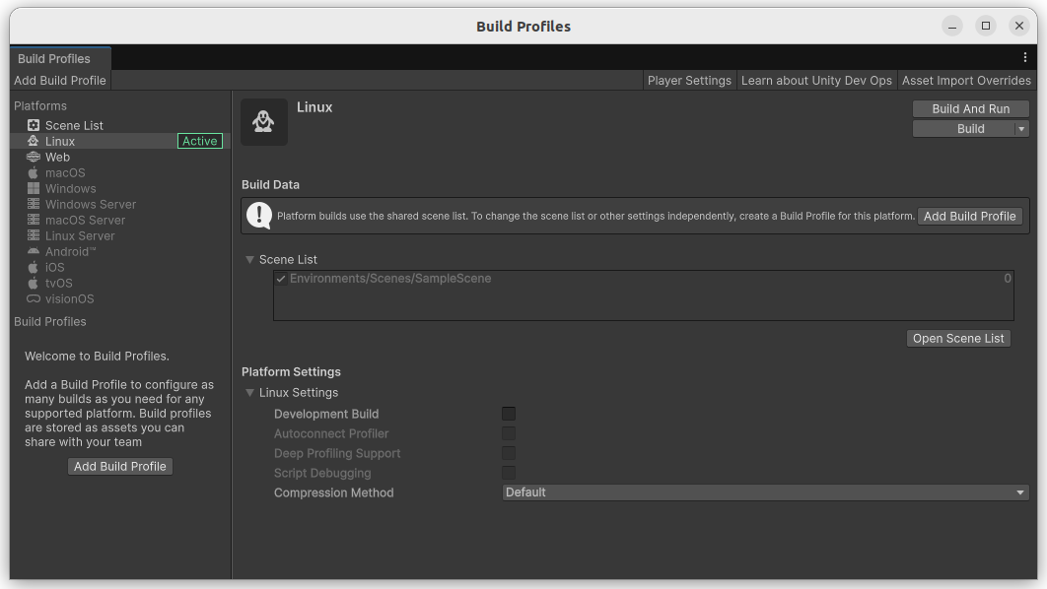Toggle Script Debugging checkbox
The width and height of the screenshot is (1047, 589).
[x=509, y=473]
